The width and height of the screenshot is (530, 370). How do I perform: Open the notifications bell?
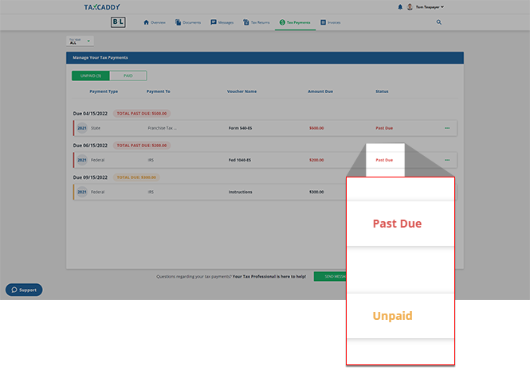pos(400,6)
